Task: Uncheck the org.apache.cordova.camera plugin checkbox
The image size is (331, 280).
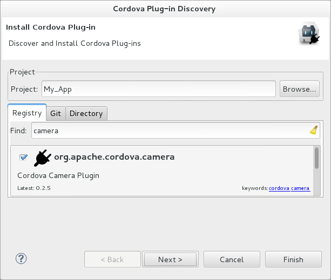Action: click(x=23, y=158)
